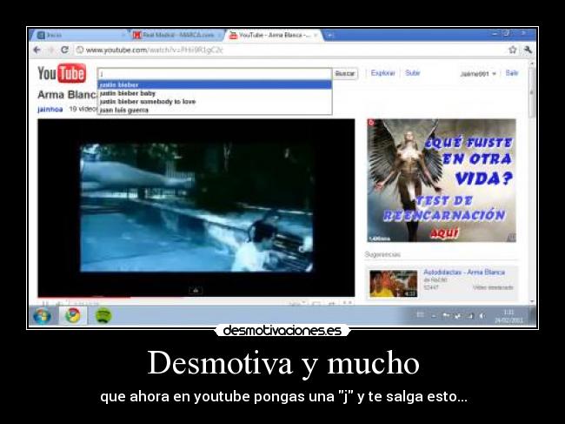This screenshot has width=565, height=424.
Task: Choose the 'juan luis guerra' suggestion
Action: (215, 111)
